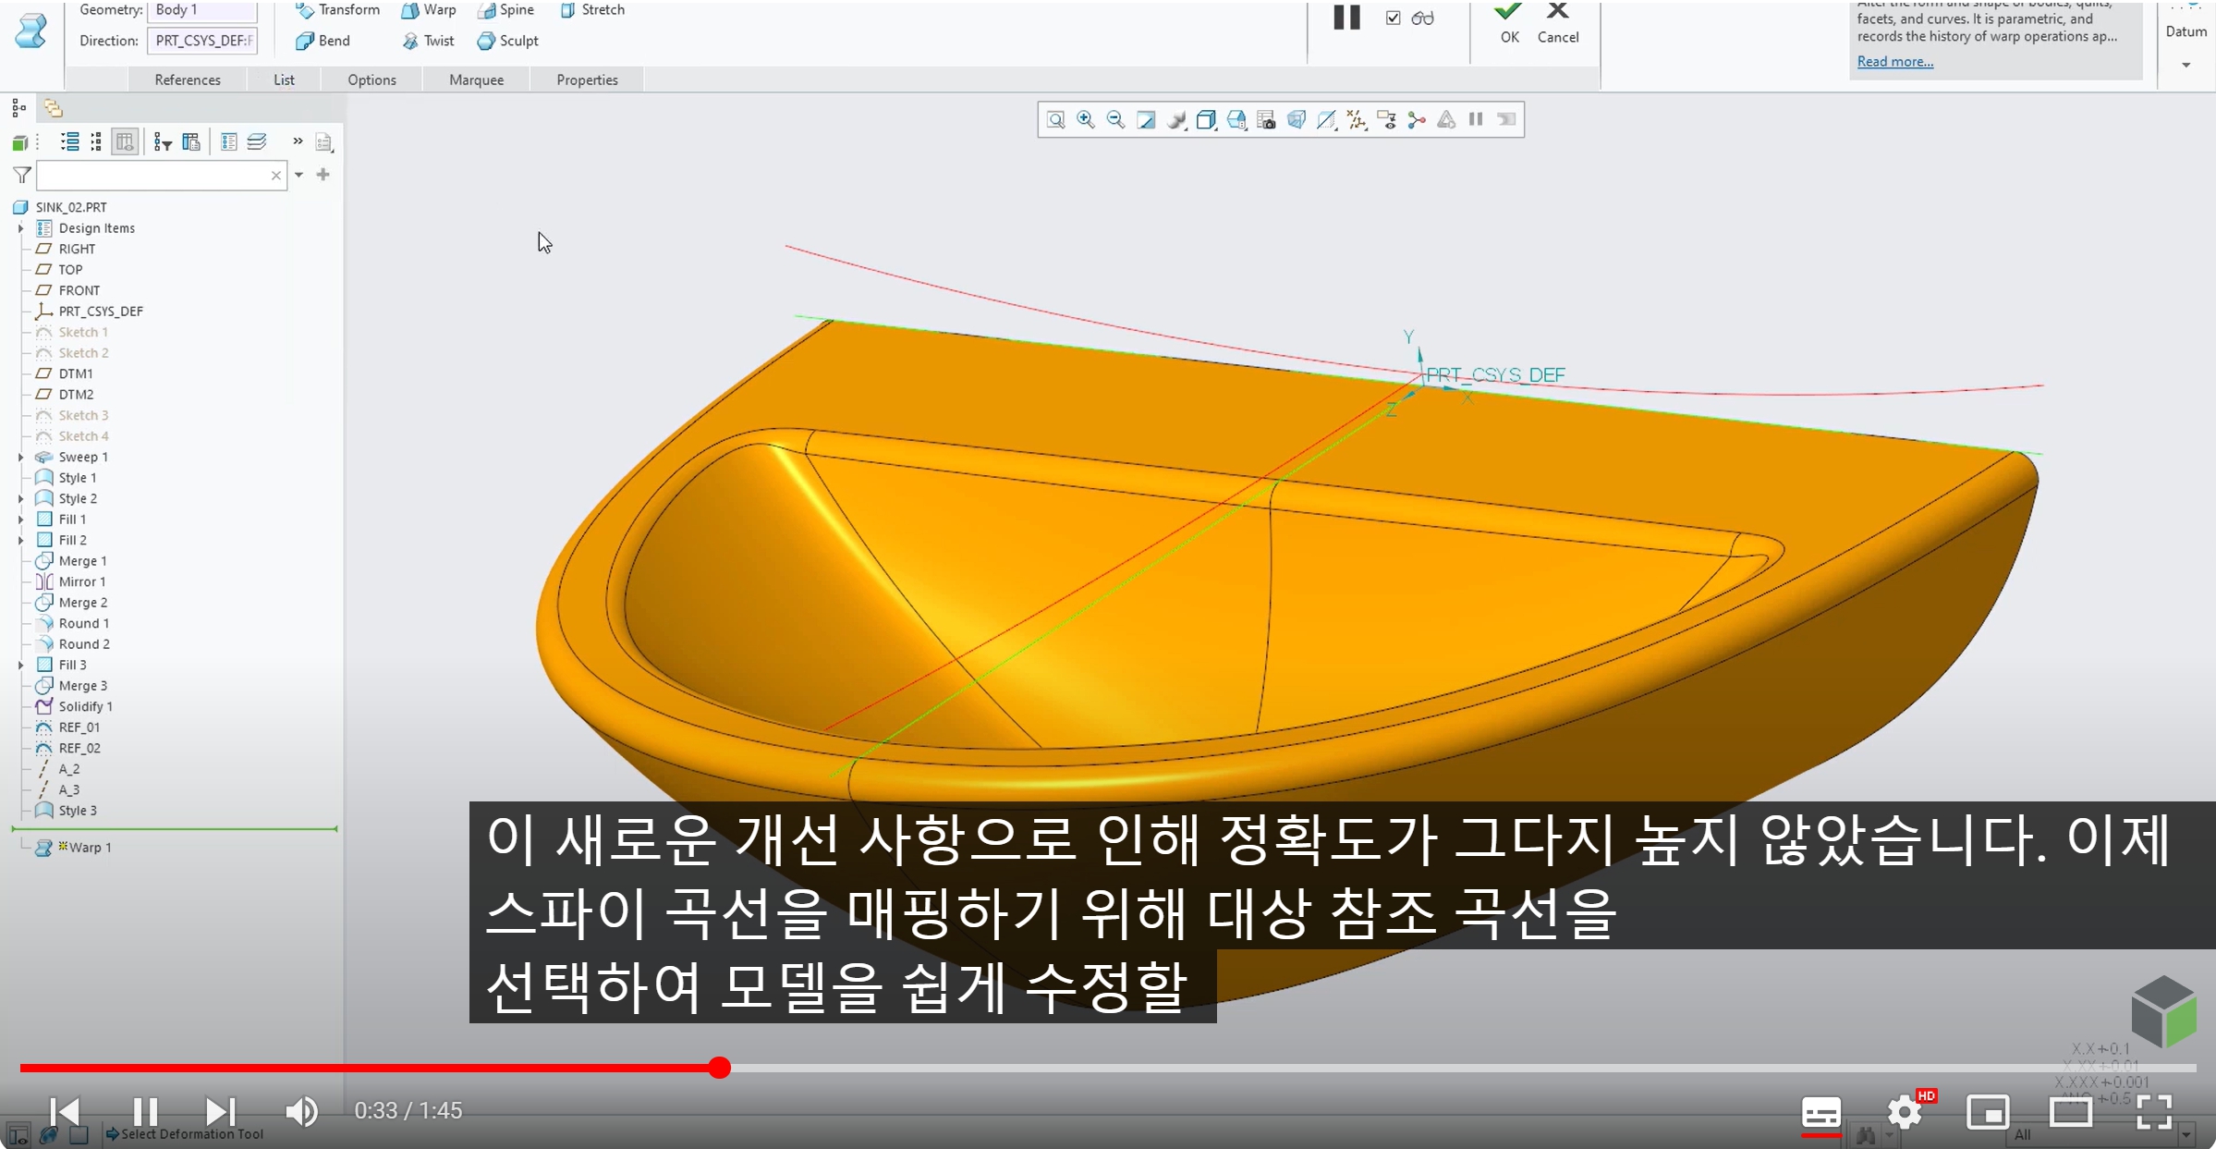
Task: Click the layers stack icon in tree toolbar
Action: pyautogui.click(x=257, y=141)
